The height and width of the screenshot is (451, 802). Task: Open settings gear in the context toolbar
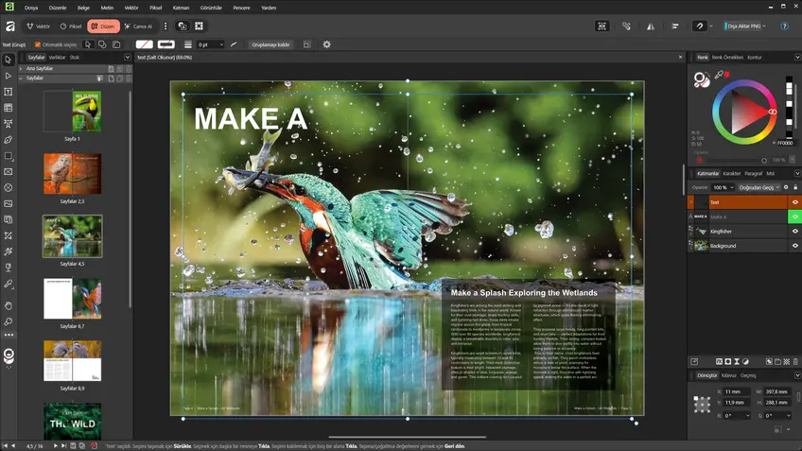pyautogui.click(x=327, y=44)
